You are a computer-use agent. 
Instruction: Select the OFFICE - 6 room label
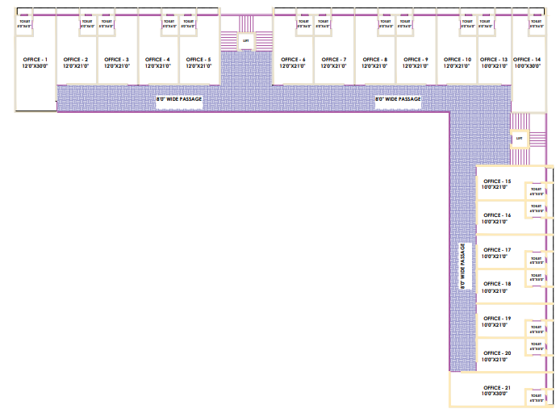coord(293,63)
